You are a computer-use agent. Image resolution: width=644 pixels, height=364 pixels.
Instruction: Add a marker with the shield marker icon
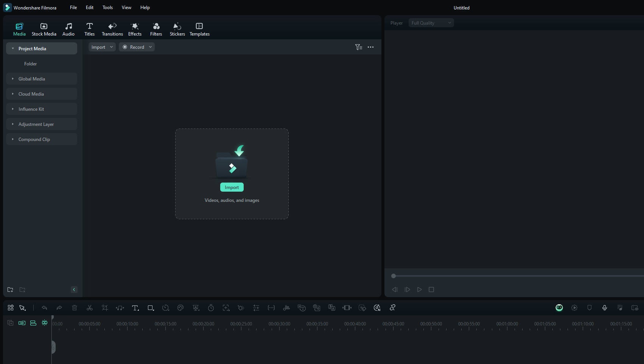pyautogui.click(x=590, y=308)
